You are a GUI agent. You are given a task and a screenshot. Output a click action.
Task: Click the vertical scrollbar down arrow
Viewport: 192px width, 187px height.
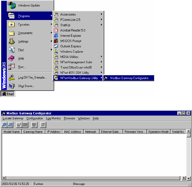pyautogui.click(x=188, y=178)
